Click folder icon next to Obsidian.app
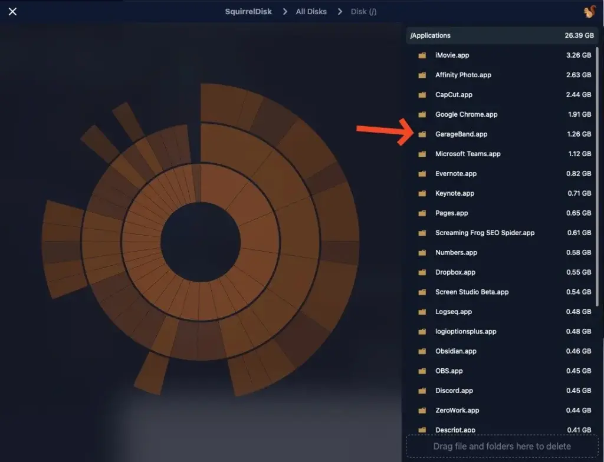 tap(422, 351)
